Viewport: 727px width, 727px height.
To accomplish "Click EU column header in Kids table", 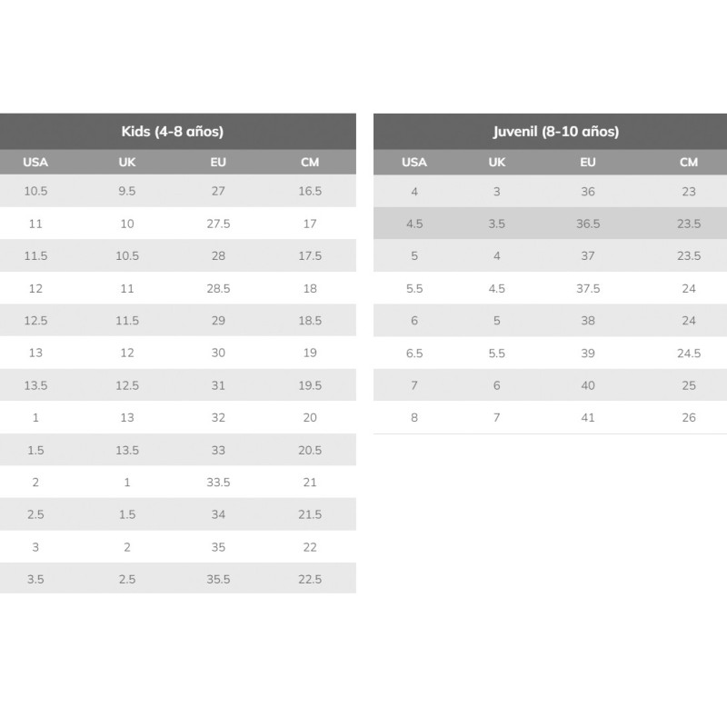I will 218,163.
